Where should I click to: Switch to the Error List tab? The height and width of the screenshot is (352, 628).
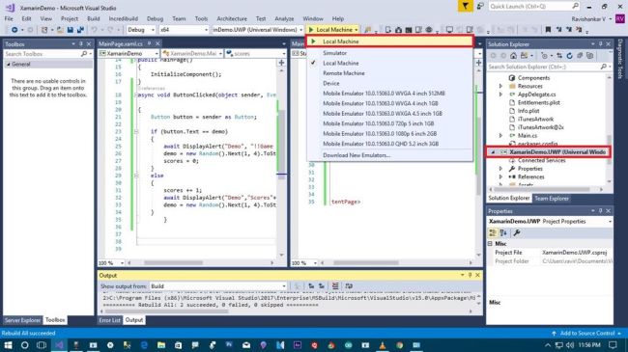[109, 320]
